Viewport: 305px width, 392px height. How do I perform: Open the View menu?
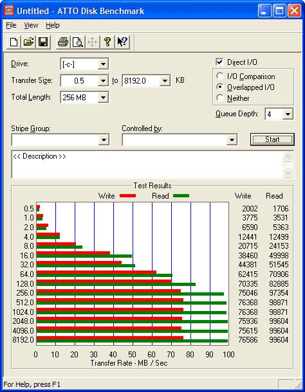pyautogui.click(x=31, y=25)
